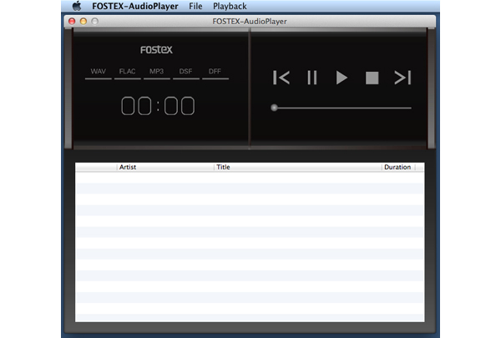Start playback with the play button
This screenshot has height=338, width=501.
342,78
